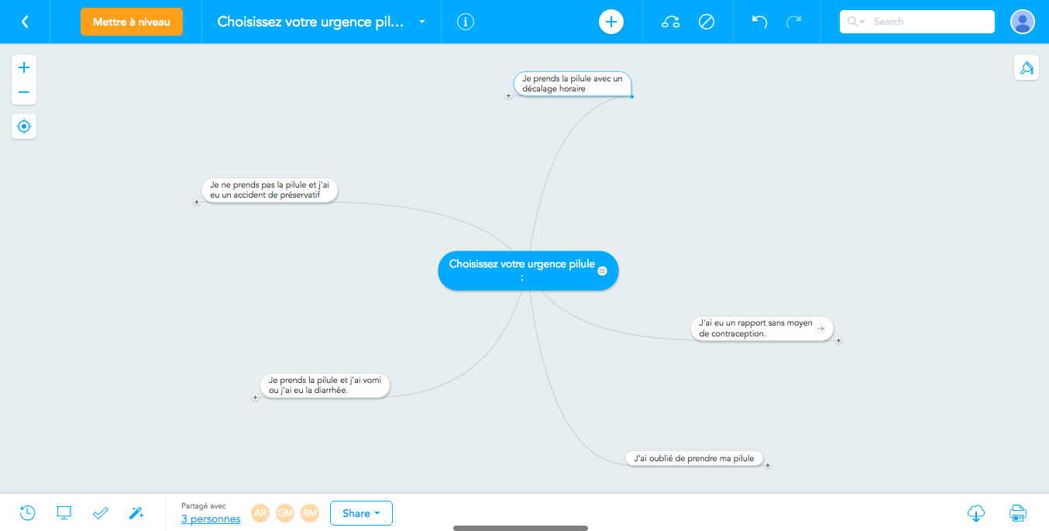The width and height of the screenshot is (1049, 531).
Task: Click the AR collaborator avatar
Action: pos(260,513)
